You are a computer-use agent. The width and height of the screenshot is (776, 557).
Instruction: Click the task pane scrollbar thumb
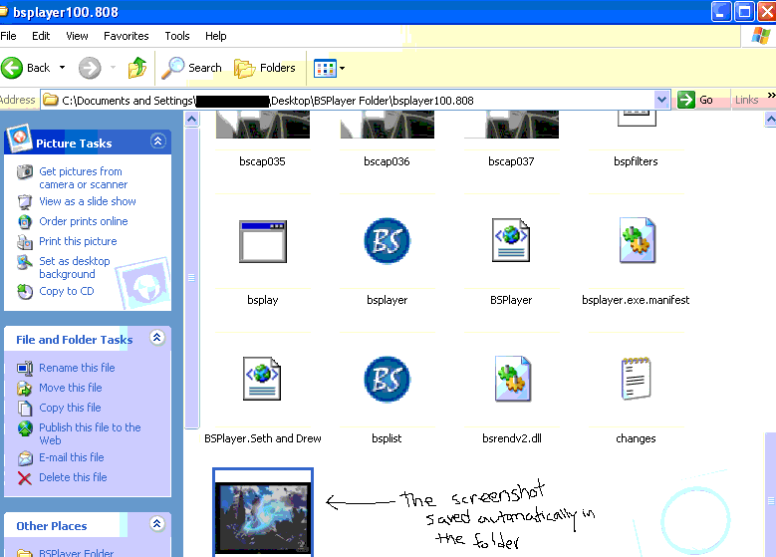click(192, 278)
